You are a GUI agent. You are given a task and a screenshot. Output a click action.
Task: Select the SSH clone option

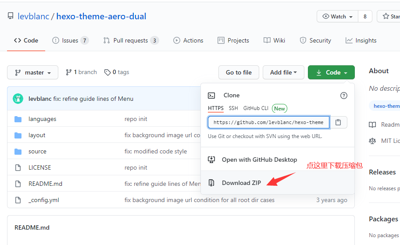tap(233, 108)
